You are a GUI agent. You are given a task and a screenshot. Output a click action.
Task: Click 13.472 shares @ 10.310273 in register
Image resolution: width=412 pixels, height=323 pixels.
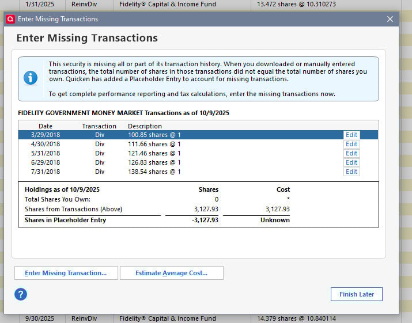click(x=296, y=4)
